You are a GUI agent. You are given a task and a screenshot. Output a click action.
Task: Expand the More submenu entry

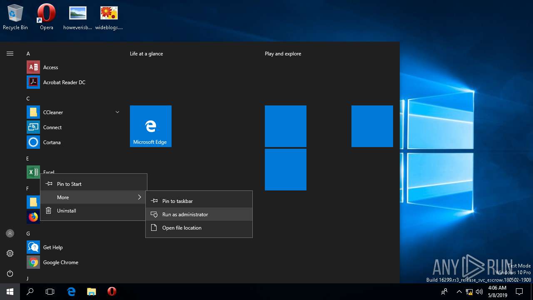point(94,197)
